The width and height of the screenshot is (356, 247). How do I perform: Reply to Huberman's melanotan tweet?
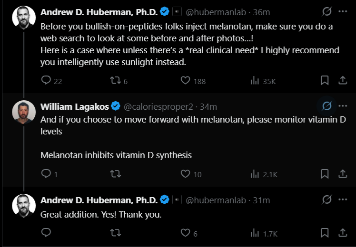pyautogui.click(x=46, y=81)
